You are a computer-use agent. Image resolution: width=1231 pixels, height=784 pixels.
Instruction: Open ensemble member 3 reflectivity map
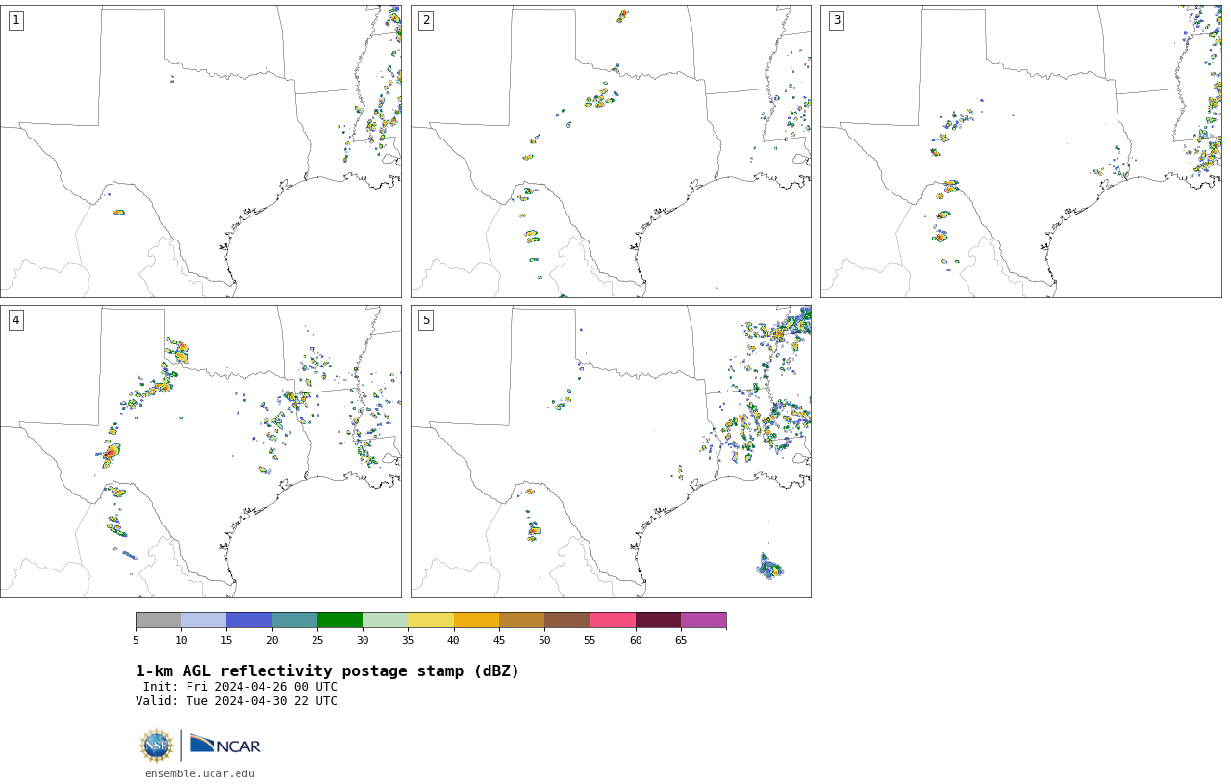click(1020, 151)
